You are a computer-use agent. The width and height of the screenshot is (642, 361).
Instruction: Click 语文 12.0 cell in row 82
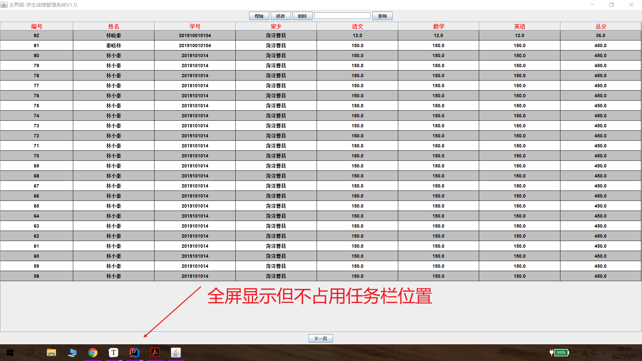click(357, 35)
